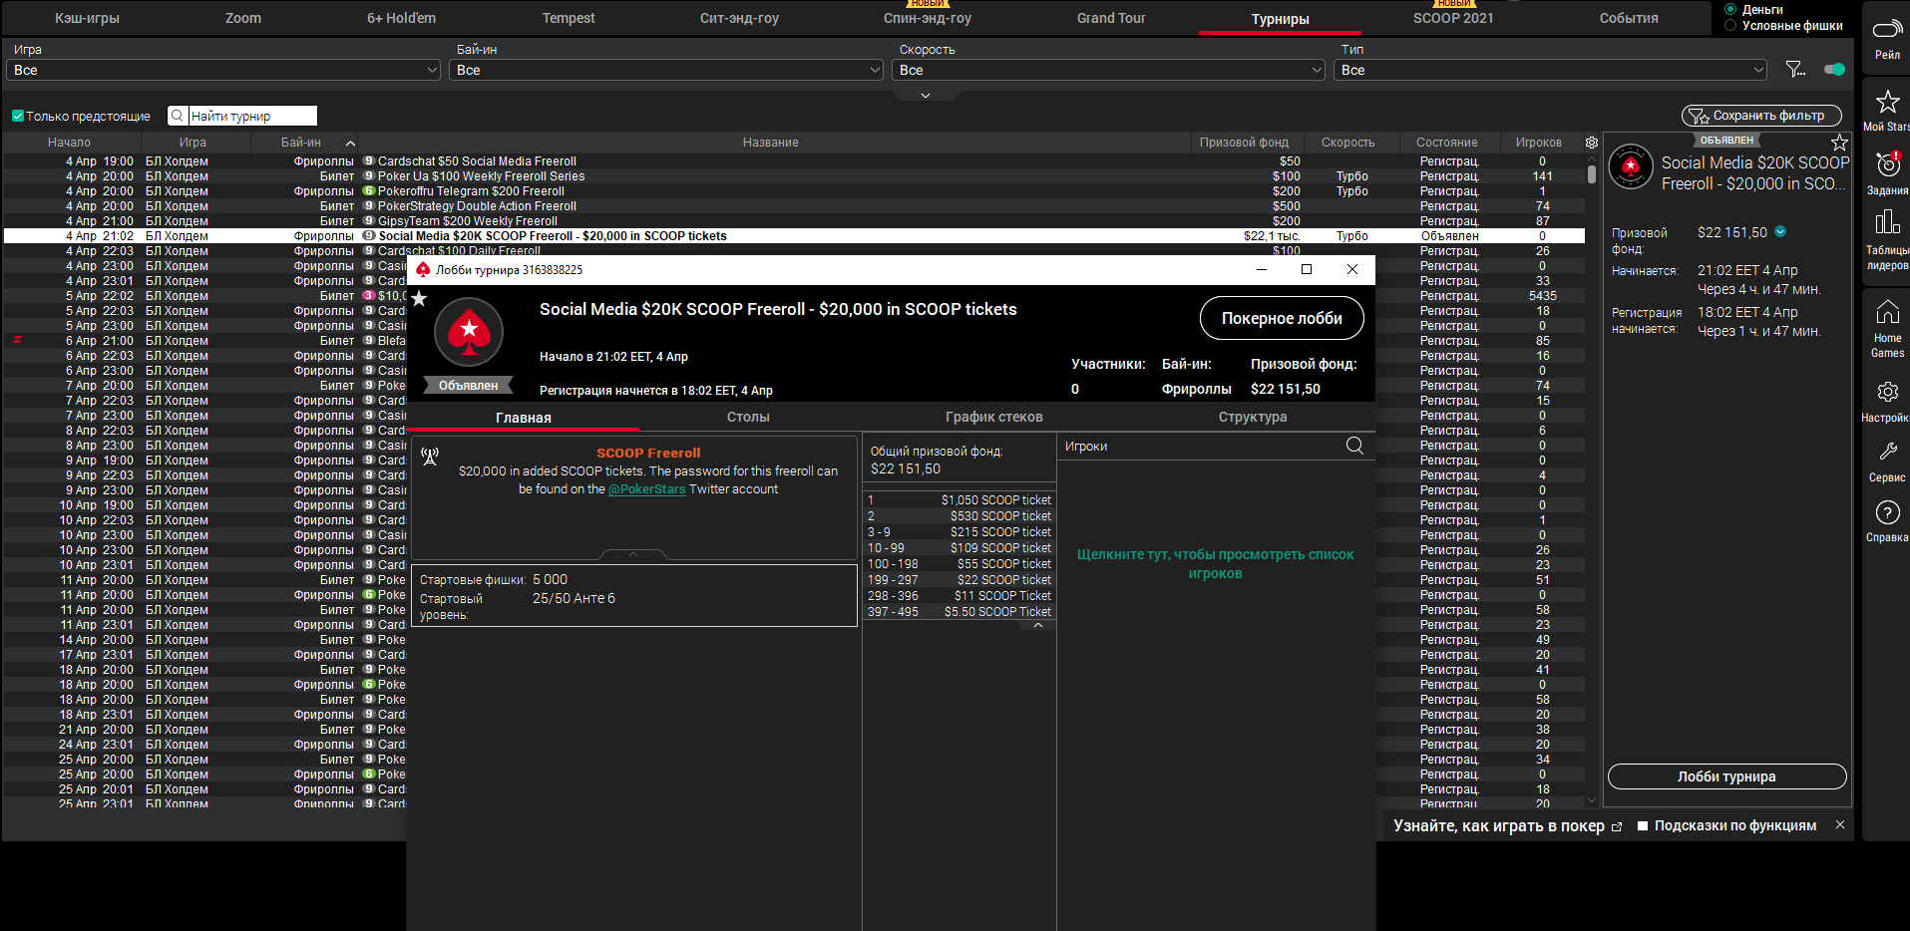Select Cardschat $50 Social Media Freeroll row

click(x=794, y=160)
